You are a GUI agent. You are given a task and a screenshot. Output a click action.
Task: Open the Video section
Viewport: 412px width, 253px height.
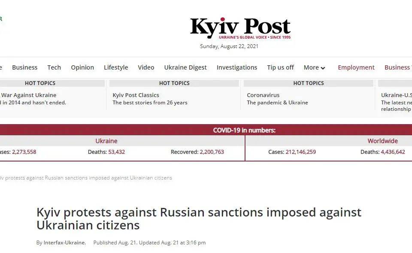146,67
